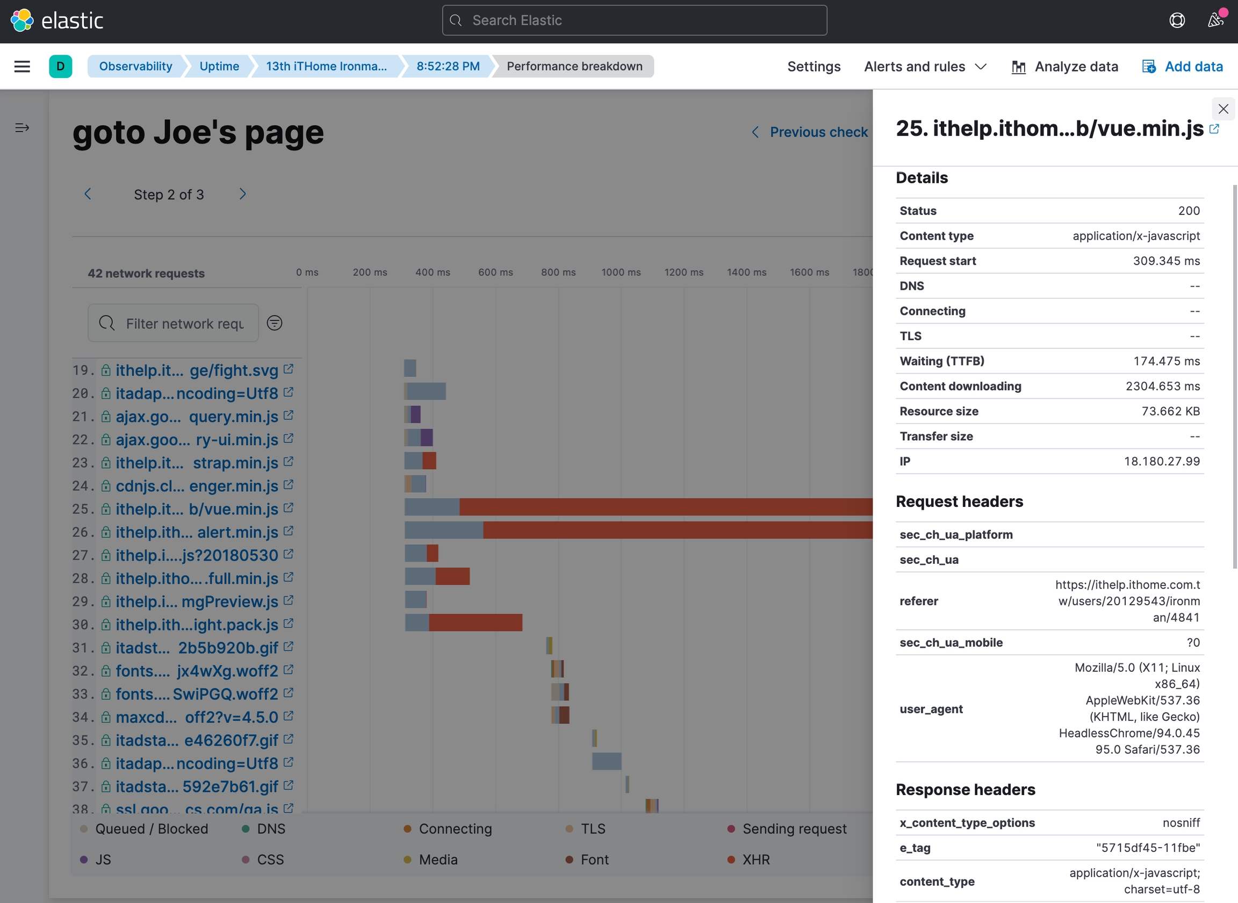Open external link beside vue.min.js title

tap(1214, 129)
